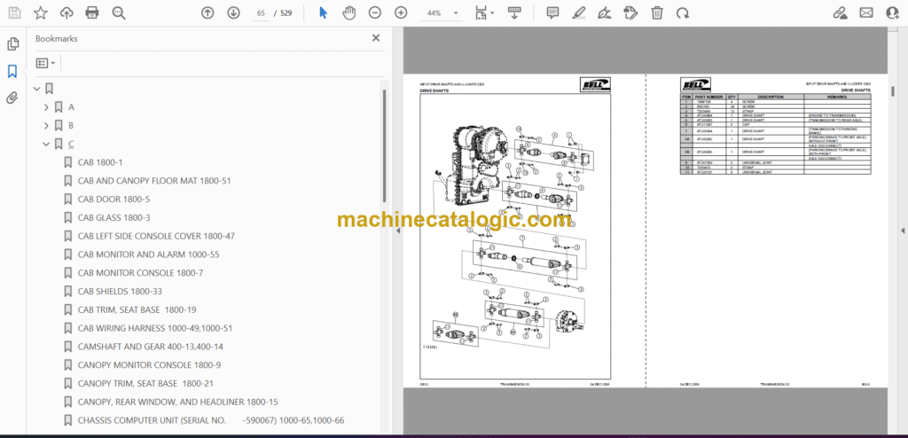Collapse the top-level root bookmark
Screen dimensions: 908x438
pyautogui.click(x=37, y=89)
